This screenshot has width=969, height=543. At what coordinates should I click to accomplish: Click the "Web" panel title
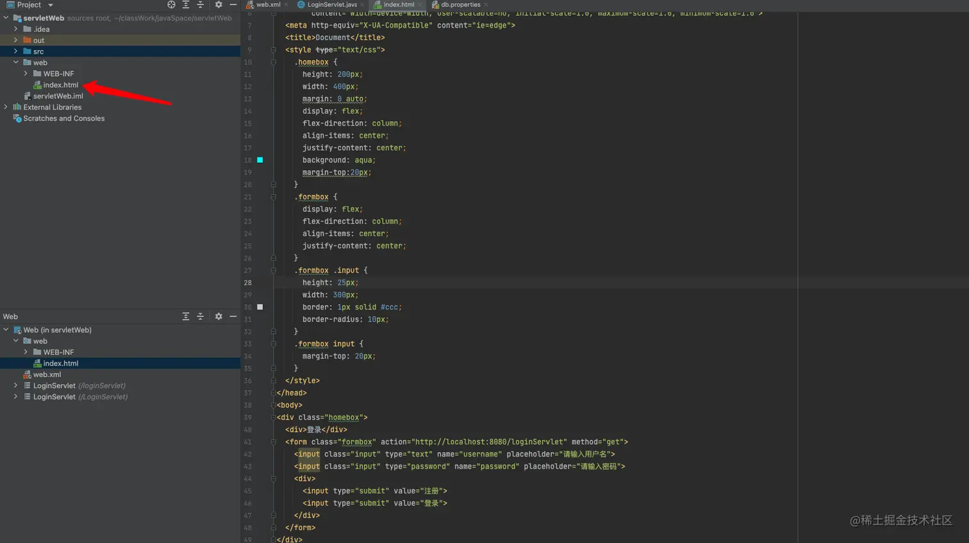pos(10,317)
